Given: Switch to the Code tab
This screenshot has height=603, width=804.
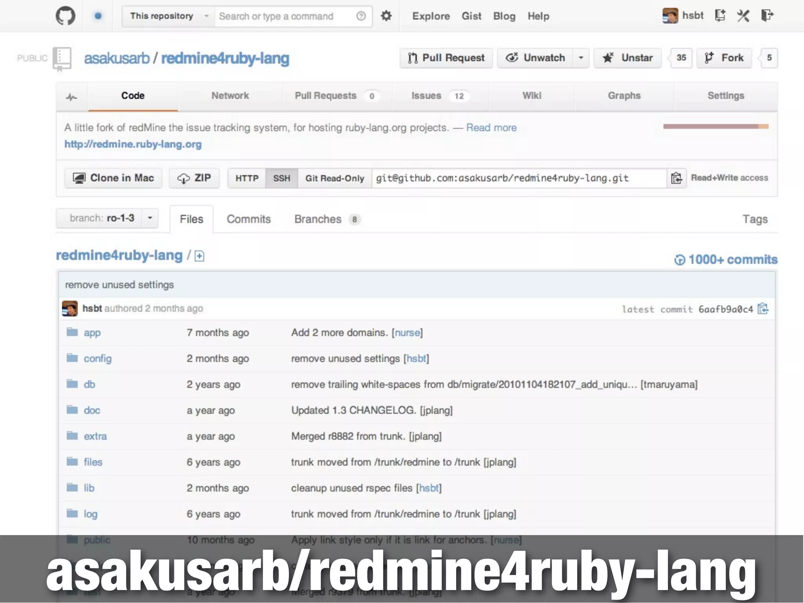Looking at the screenshot, I should pyautogui.click(x=133, y=96).
